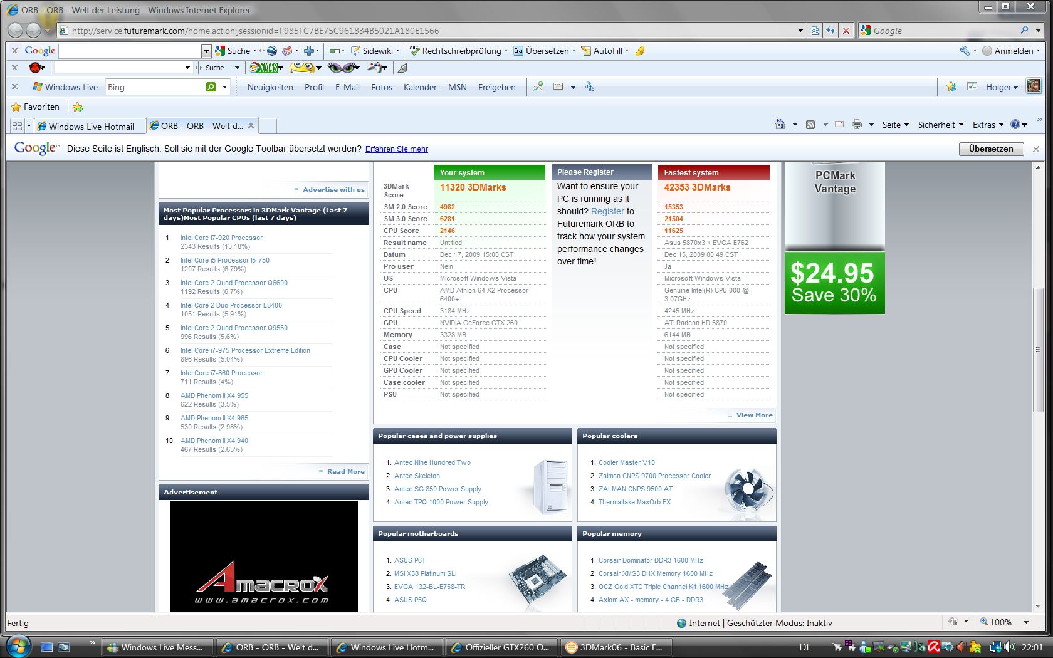Click the Holger profile picture thumbnail
Viewport: 1053px width, 658px height.
[x=1034, y=86]
